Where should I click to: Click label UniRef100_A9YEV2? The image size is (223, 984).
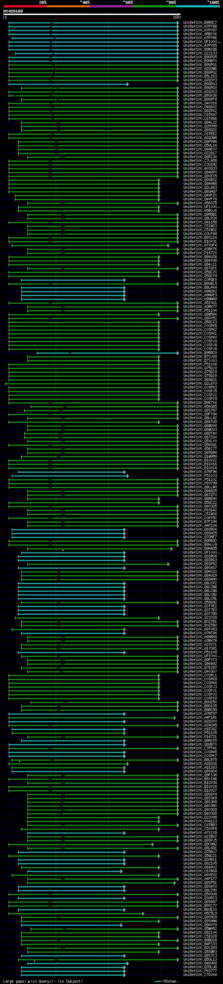200,875
